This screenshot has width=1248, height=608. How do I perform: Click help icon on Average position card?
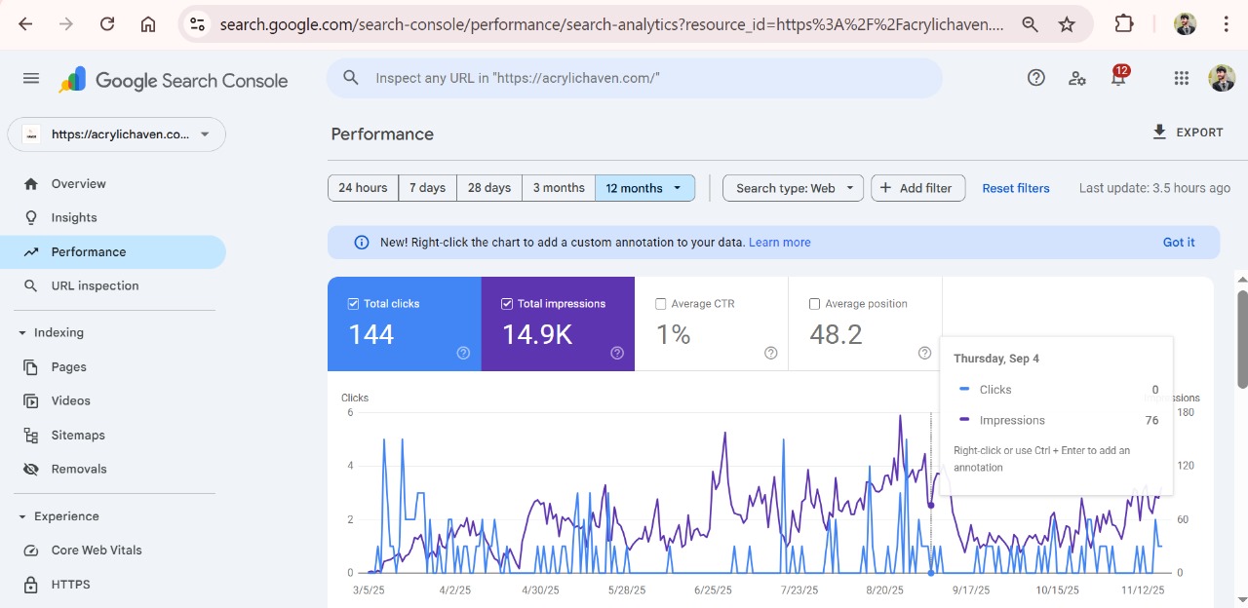click(x=924, y=353)
